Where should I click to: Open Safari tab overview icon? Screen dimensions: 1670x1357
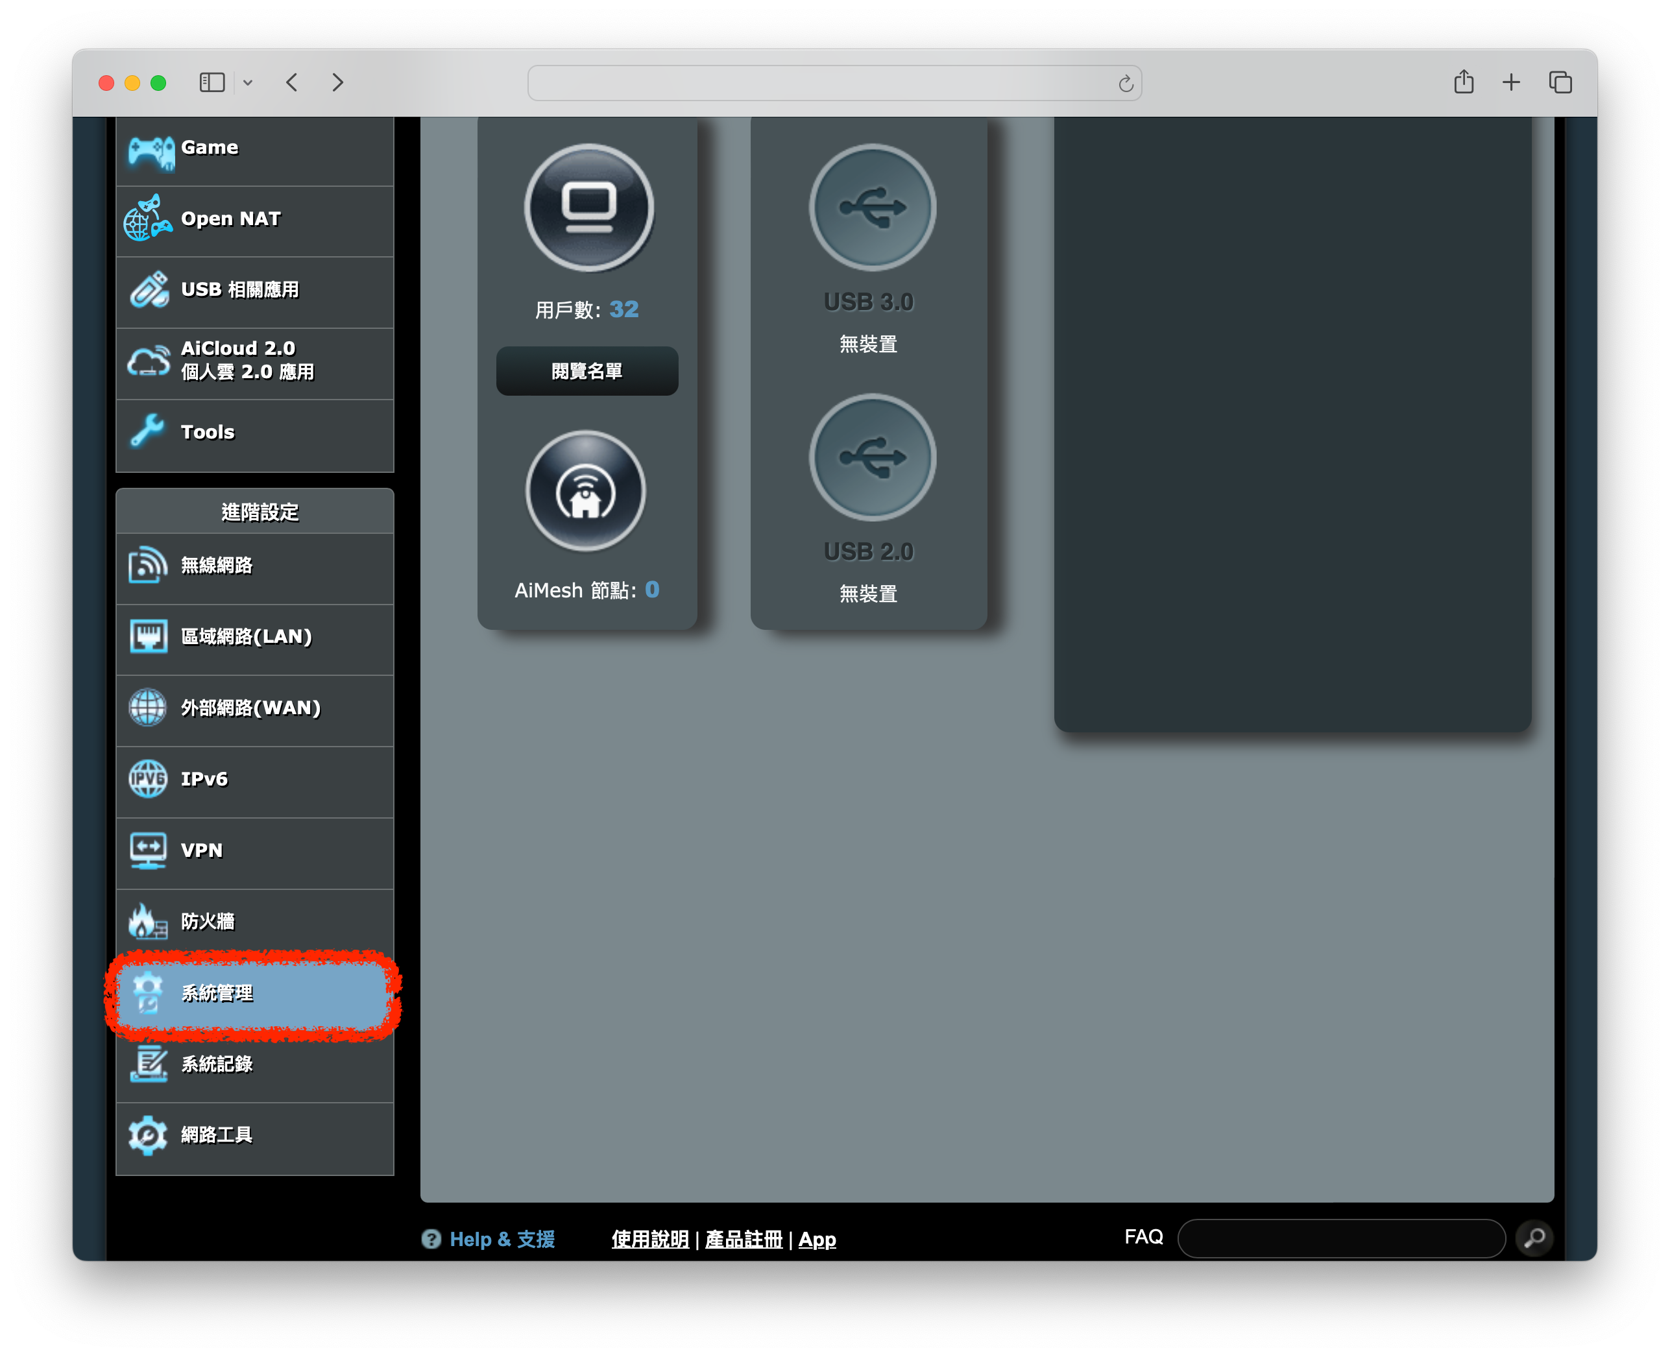tap(1560, 82)
